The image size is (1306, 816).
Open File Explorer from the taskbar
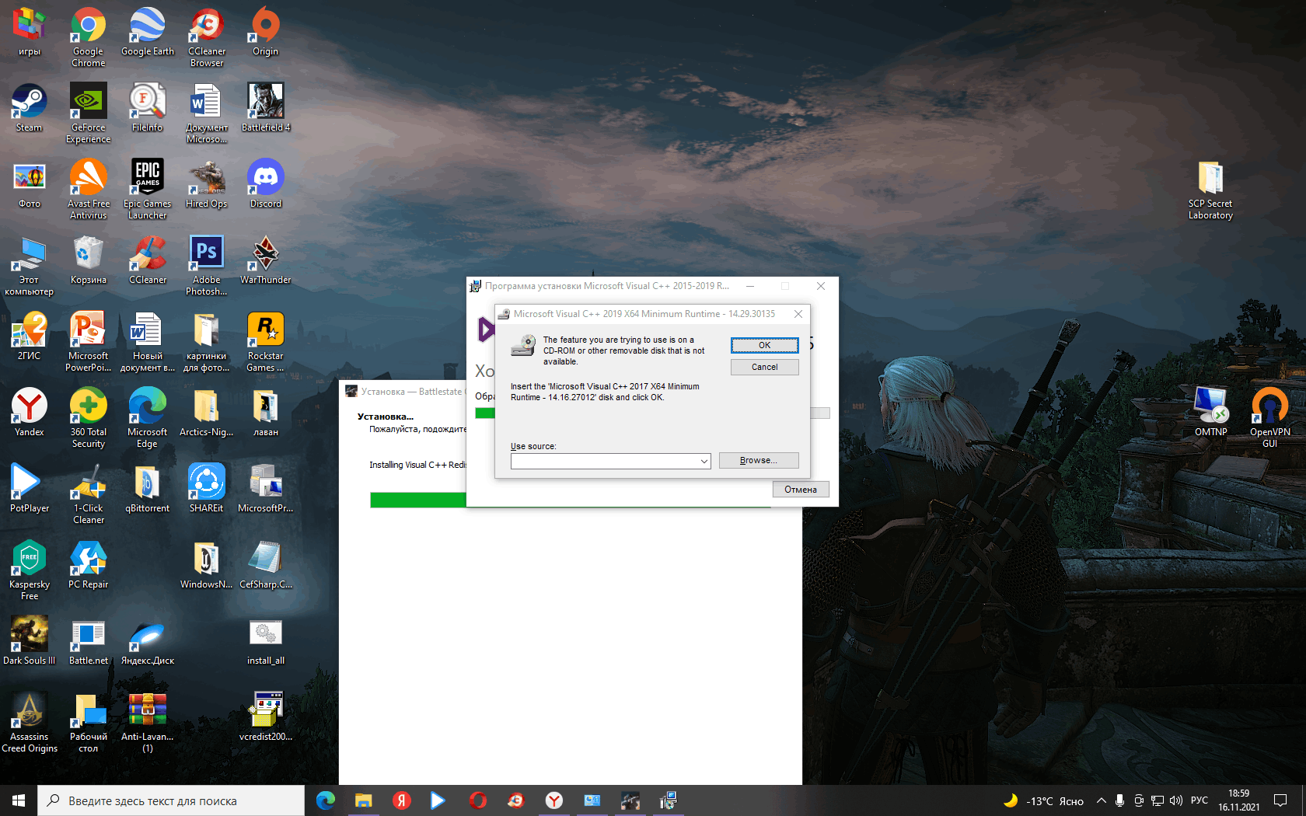point(363,800)
